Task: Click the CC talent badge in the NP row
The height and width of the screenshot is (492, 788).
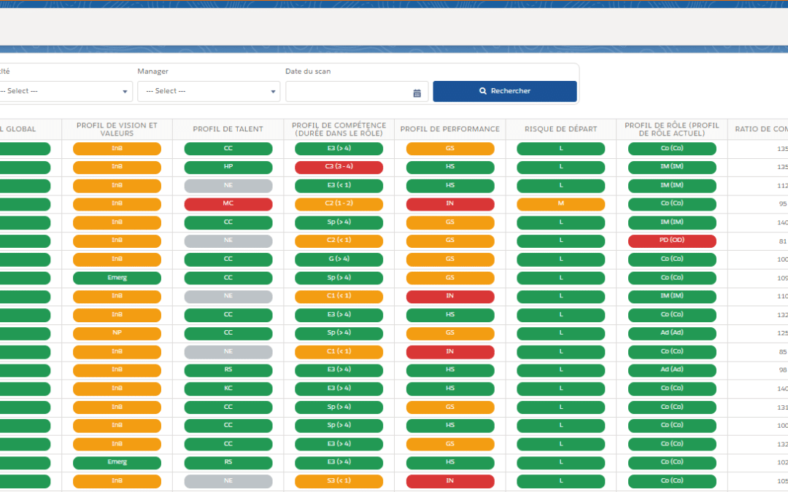Action: tap(228, 333)
